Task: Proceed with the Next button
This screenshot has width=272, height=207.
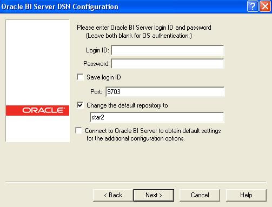Action: click(x=154, y=195)
